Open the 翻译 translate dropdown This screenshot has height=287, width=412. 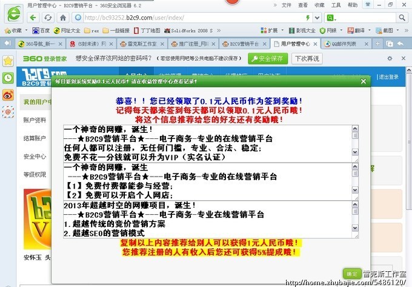click(359, 30)
